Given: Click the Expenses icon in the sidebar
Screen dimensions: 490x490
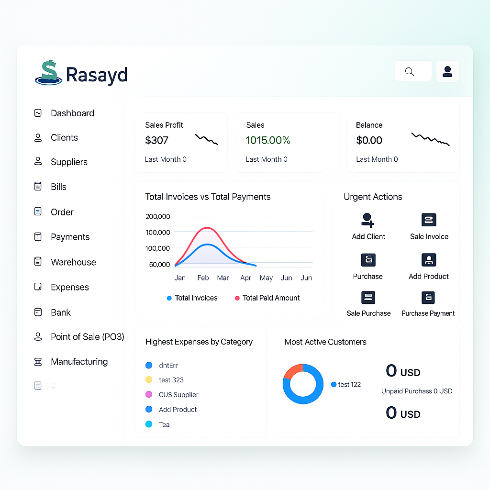Looking at the screenshot, I should [x=38, y=287].
